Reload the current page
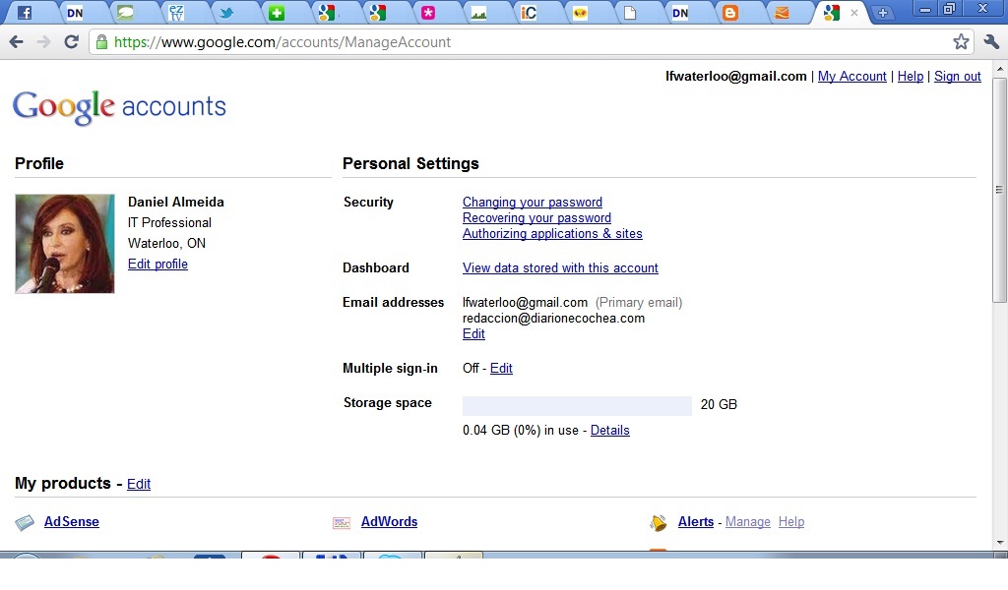This screenshot has height=590, width=1008. tap(71, 42)
